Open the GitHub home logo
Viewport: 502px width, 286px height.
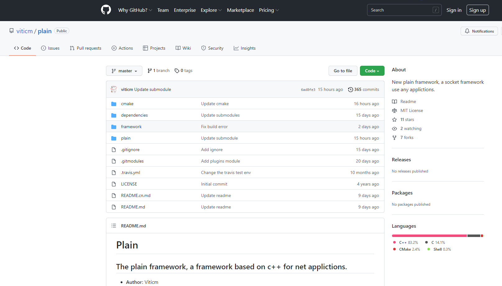coord(106,10)
